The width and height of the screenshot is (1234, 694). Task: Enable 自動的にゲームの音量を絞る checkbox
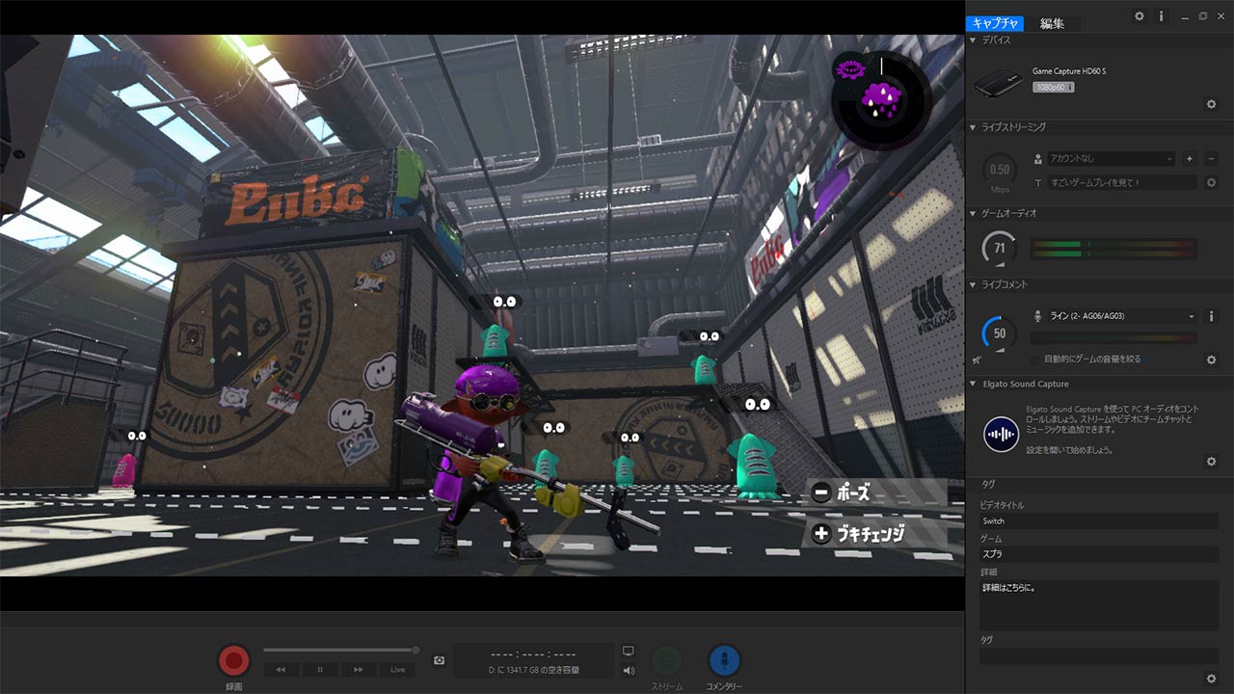1035,359
